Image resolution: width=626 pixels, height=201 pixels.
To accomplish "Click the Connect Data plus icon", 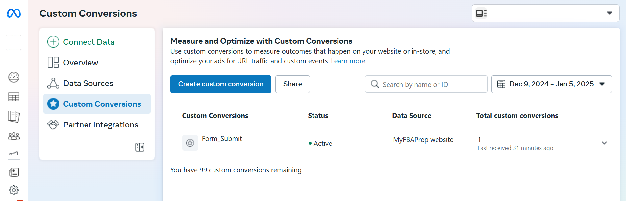I will coord(53,42).
